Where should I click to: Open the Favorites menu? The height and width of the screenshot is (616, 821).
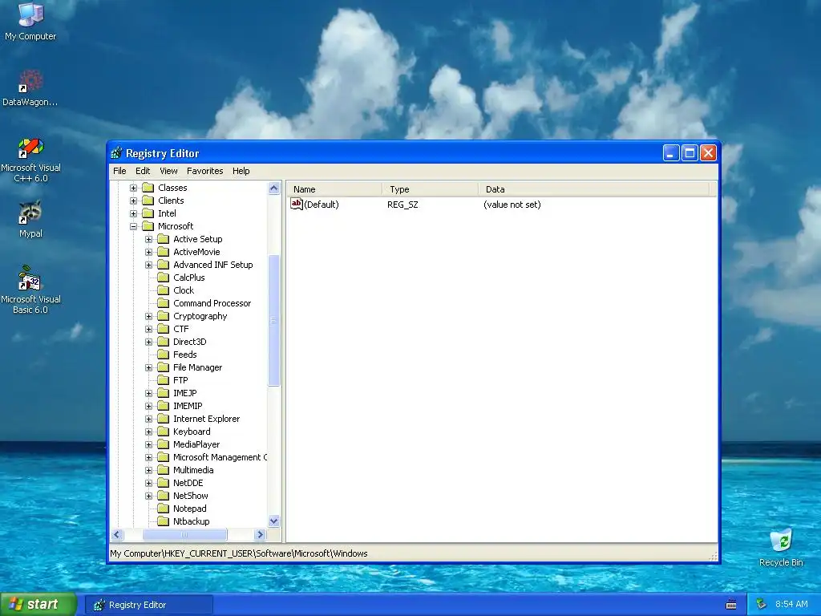(x=204, y=171)
